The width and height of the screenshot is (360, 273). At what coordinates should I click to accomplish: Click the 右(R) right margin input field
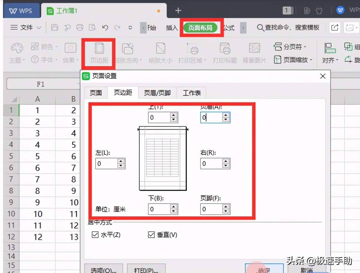pyautogui.click(x=211, y=163)
